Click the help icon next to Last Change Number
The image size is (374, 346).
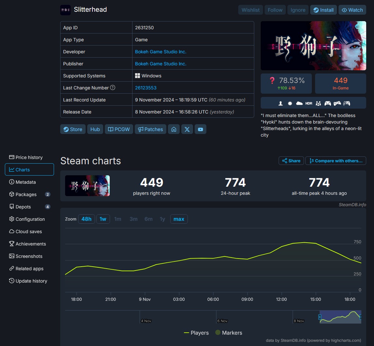[x=113, y=87]
